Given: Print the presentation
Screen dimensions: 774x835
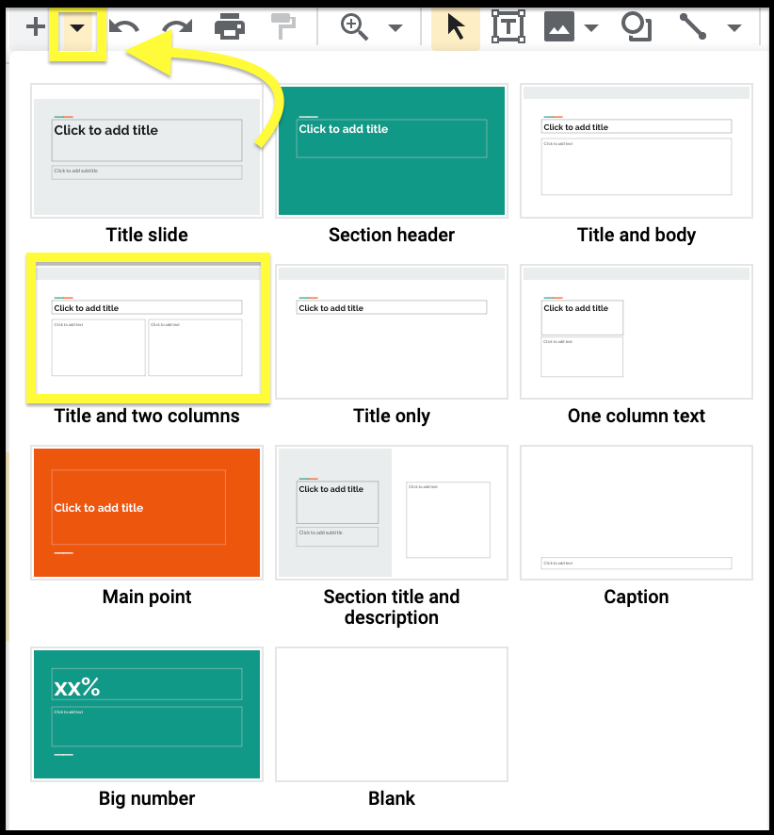Looking at the screenshot, I should pyautogui.click(x=229, y=26).
